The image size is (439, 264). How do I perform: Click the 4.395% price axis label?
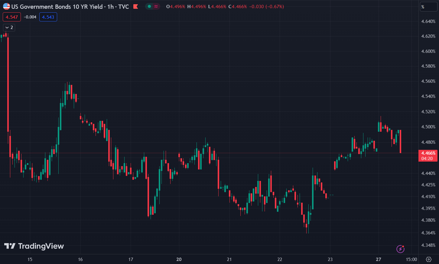[x=428, y=208]
